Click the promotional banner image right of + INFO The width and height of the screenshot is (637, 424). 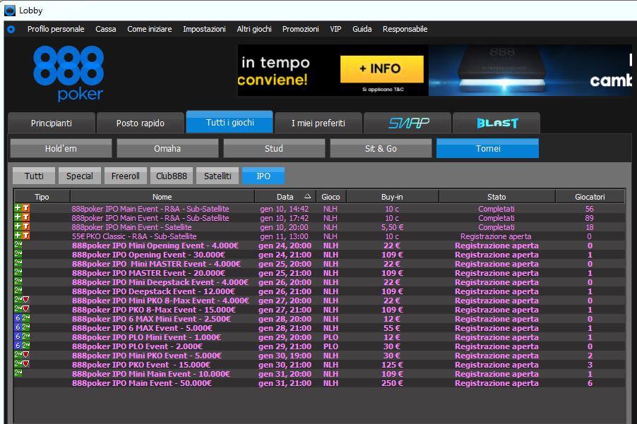(x=530, y=70)
